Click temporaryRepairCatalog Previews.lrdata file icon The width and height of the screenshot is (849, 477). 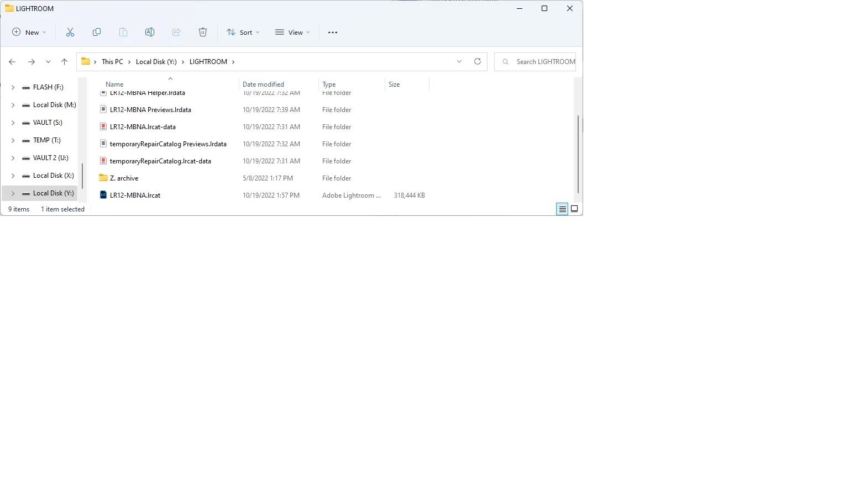(103, 144)
